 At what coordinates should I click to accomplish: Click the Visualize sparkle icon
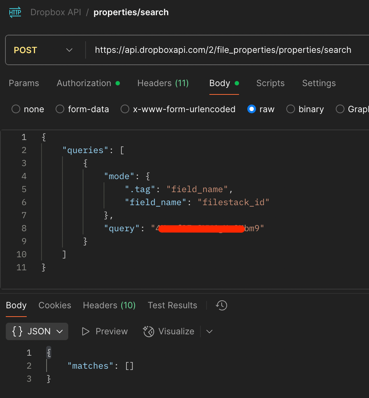tap(148, 331)
